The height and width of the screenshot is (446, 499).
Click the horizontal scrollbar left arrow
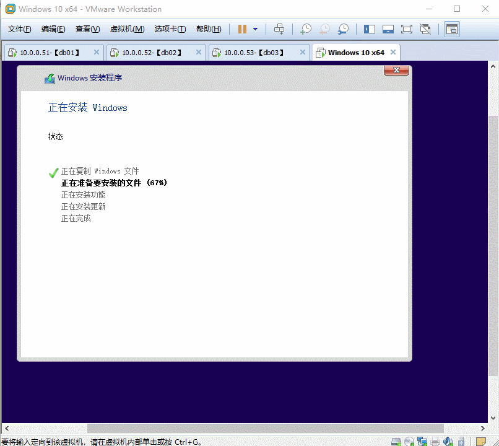click(x=7, y=429)
